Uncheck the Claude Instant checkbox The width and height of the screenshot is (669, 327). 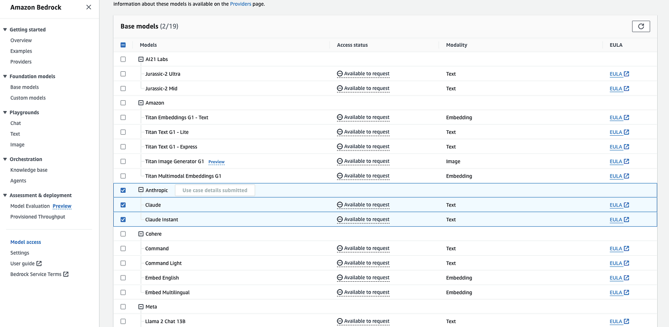123,219
